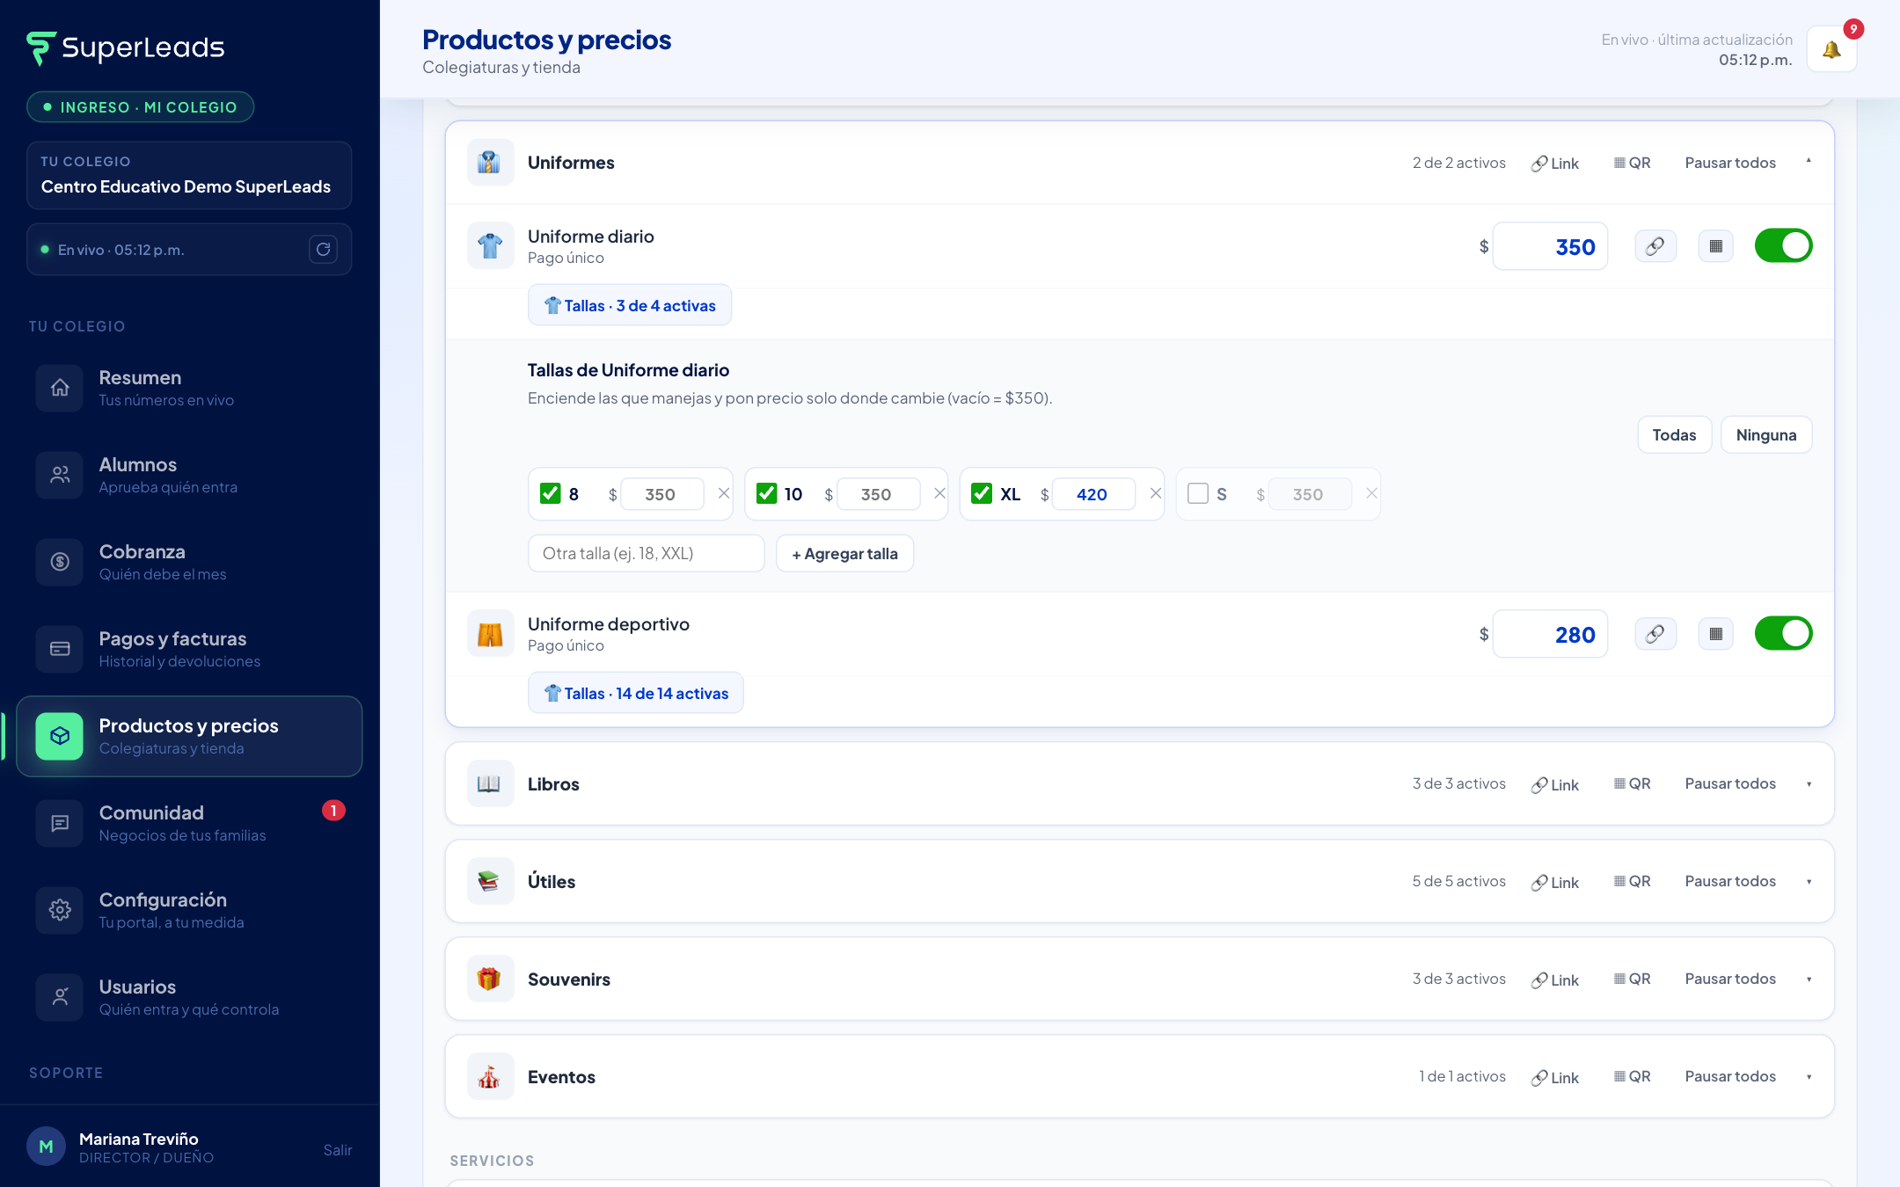Screen dimensions: 1900x1187
Task: Go to Cobranza in the sidebar
Action: (189, 562)
